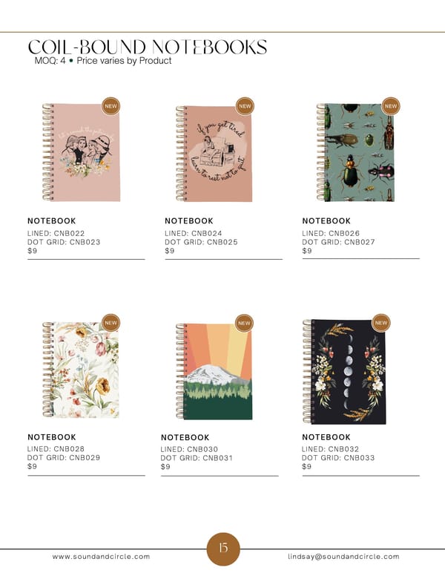
Task: Select the beetle pattern notebook cover
Action: pyautogui.click(x=355, y=152)
